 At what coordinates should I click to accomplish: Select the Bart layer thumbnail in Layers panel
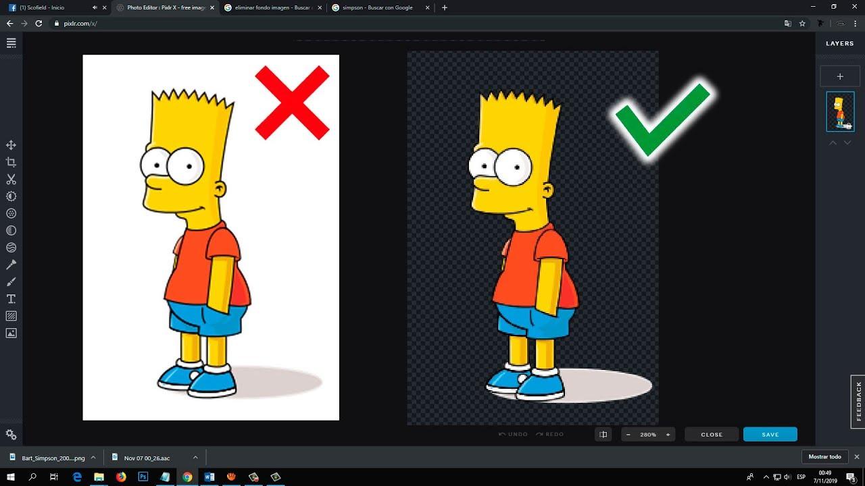(x=840, y=111)
